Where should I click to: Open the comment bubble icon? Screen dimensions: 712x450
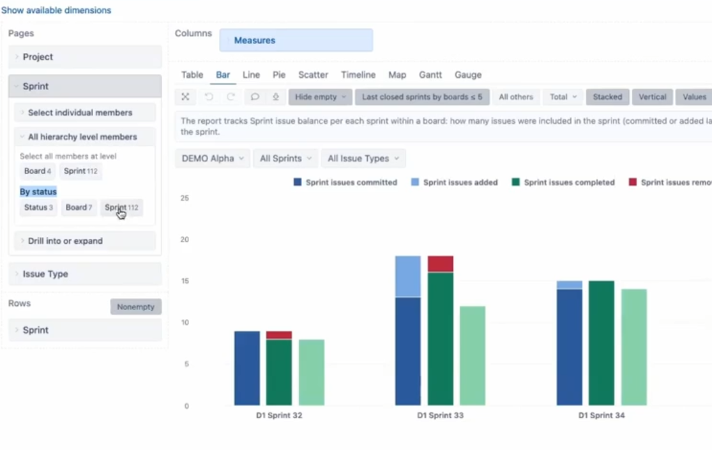click(x=254, y=97)
